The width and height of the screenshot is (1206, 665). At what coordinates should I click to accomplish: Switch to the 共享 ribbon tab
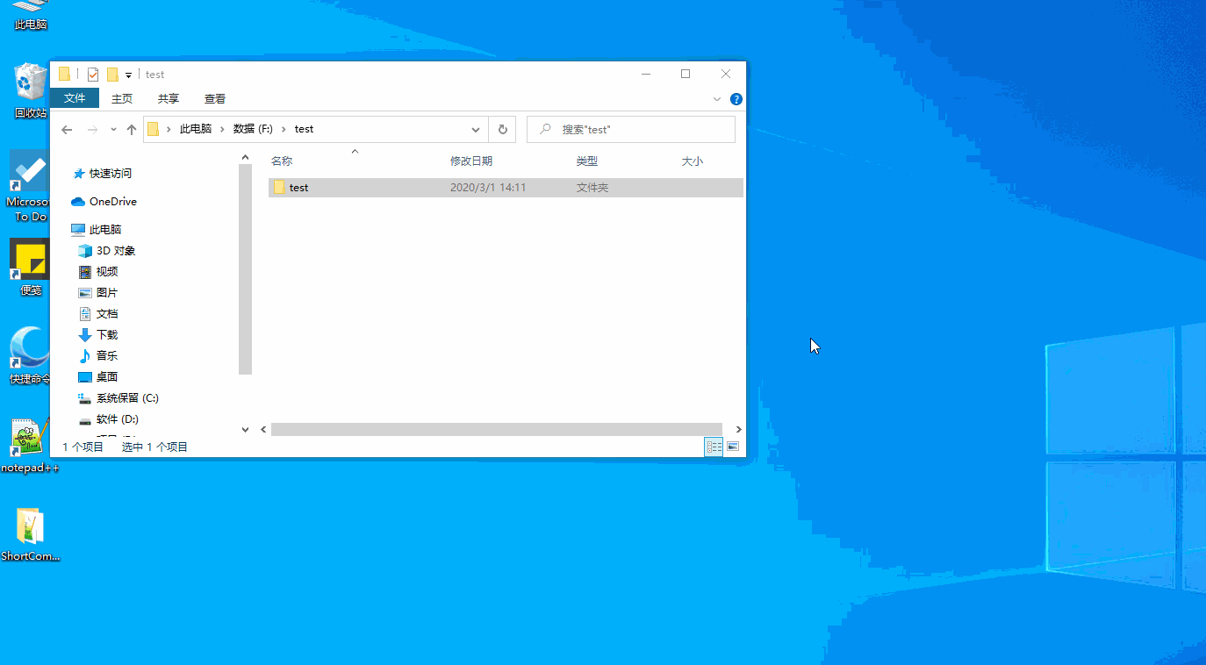pos(169,99)
